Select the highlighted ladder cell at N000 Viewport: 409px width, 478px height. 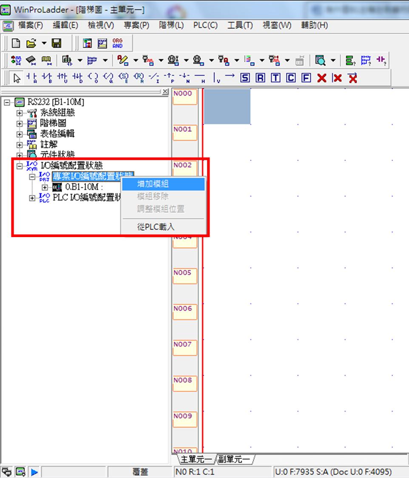227,106
